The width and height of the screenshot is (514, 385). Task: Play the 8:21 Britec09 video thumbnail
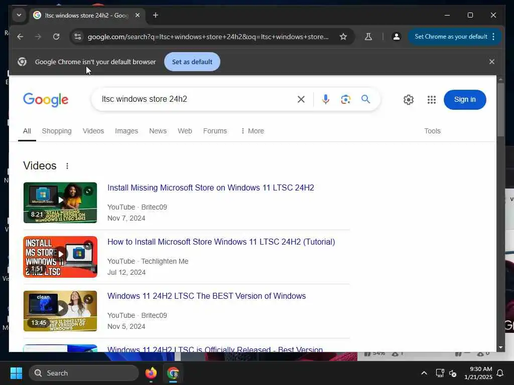pyautogui.click(x=60, y=203)
